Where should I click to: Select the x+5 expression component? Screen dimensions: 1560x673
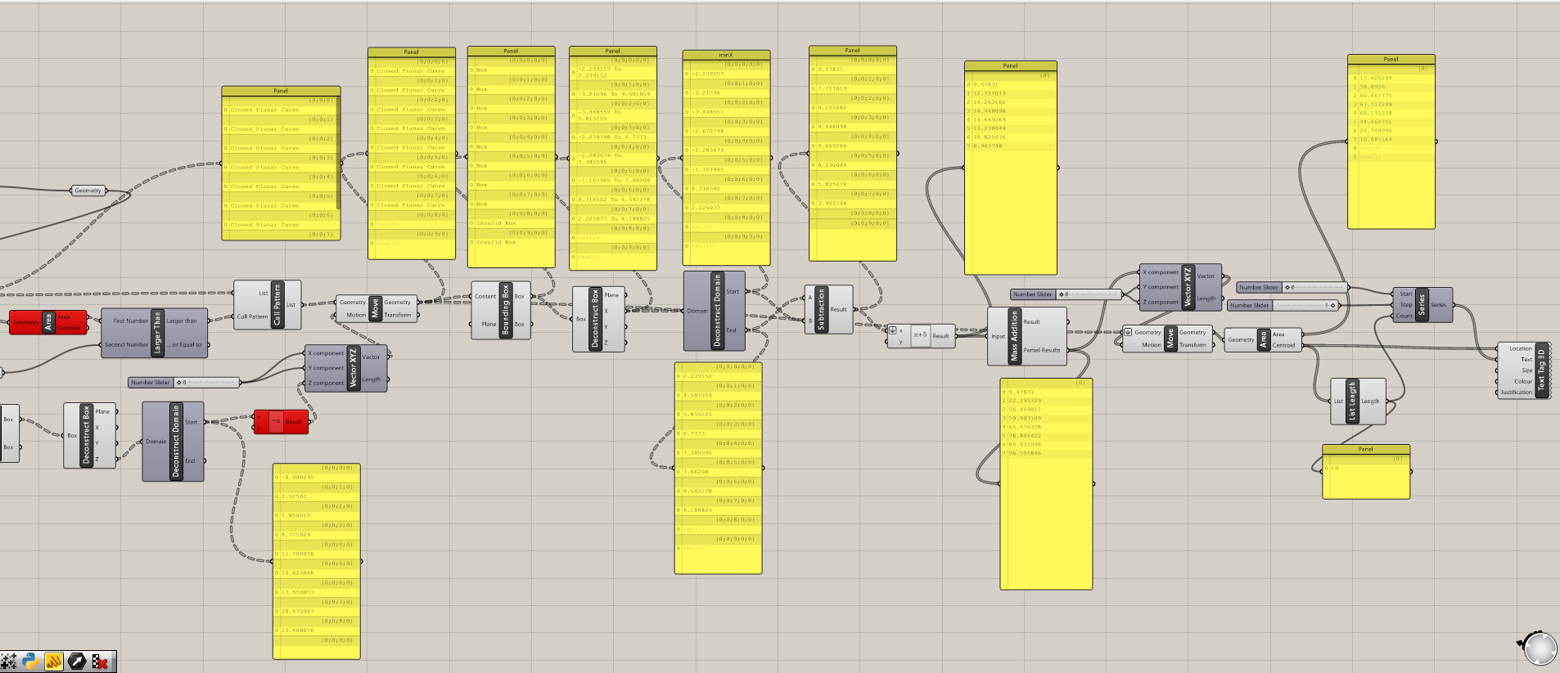[921, 335]
